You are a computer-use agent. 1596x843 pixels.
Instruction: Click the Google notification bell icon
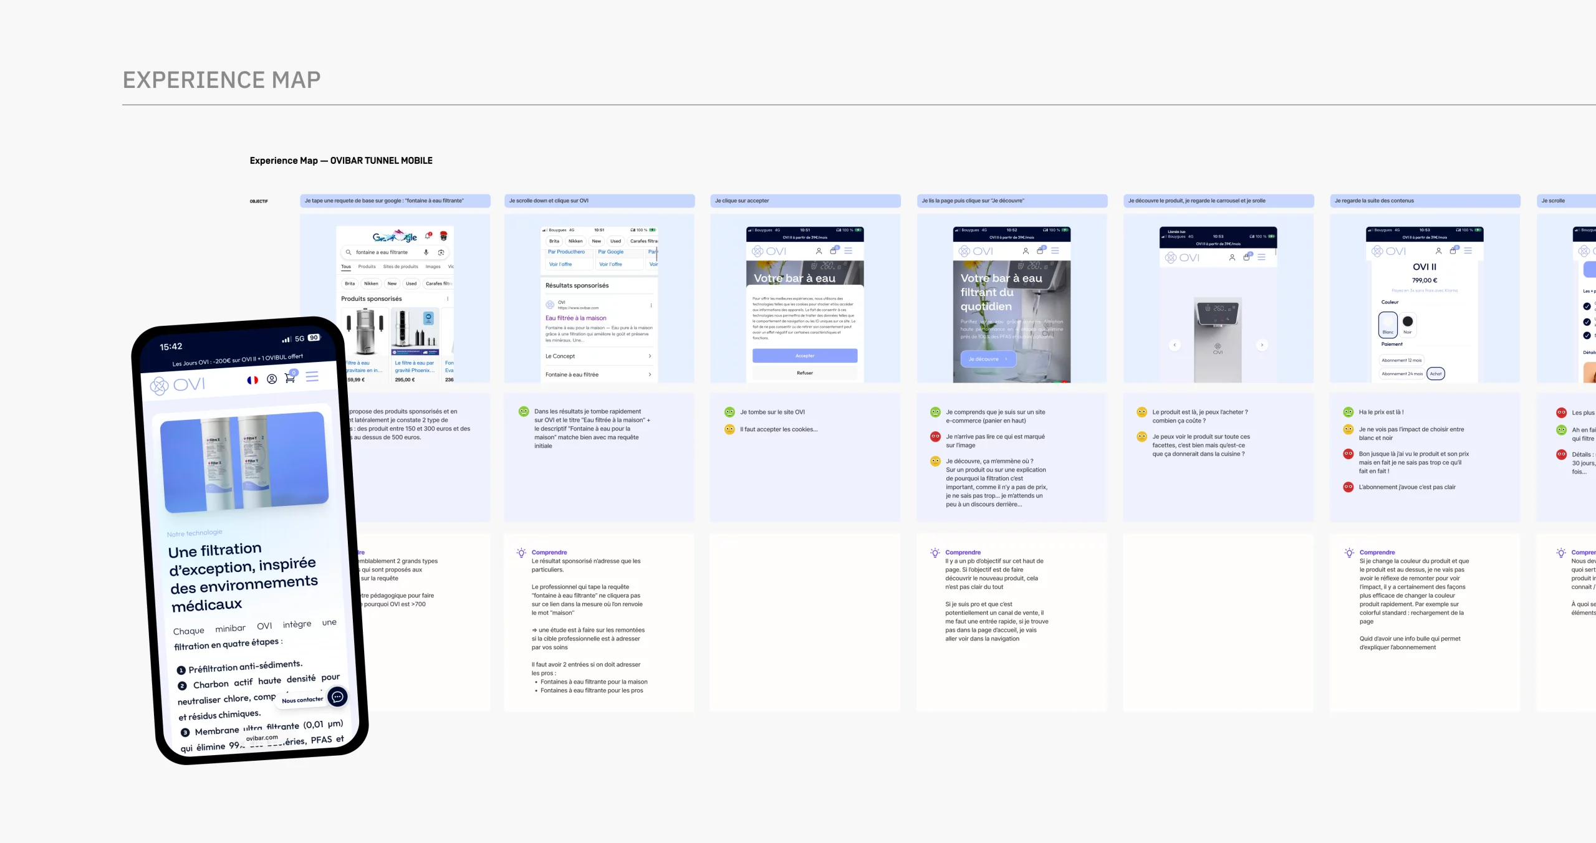(x=428, y=237)
